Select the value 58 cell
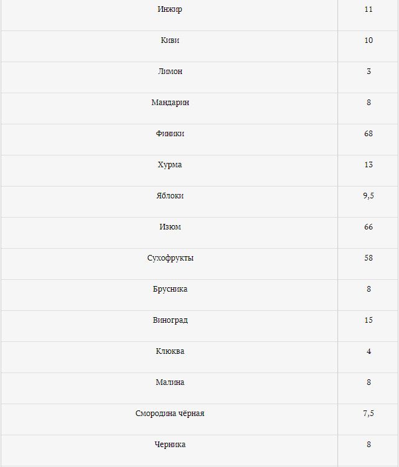 point(369,258)
